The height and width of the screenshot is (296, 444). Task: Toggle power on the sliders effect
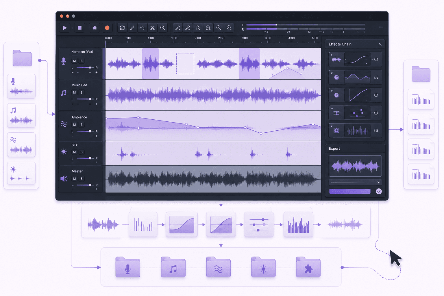[376, 113]
